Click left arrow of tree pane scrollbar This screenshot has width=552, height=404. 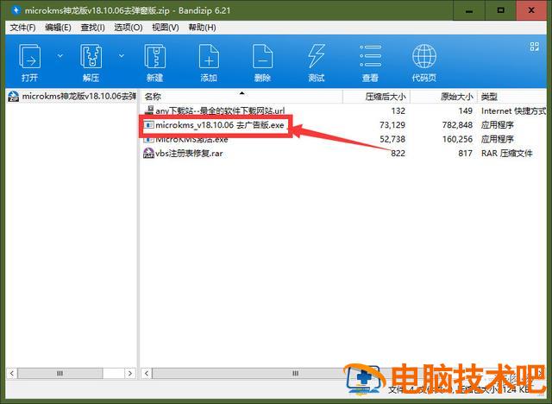click(x=11, y=374)
